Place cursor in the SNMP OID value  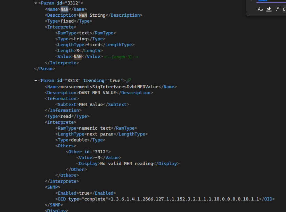tap(185, 199)
